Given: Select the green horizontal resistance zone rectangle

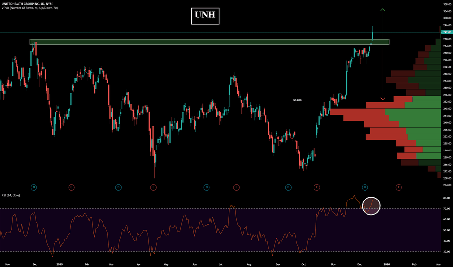Looking at the screenshot, I should pos(209,42).
